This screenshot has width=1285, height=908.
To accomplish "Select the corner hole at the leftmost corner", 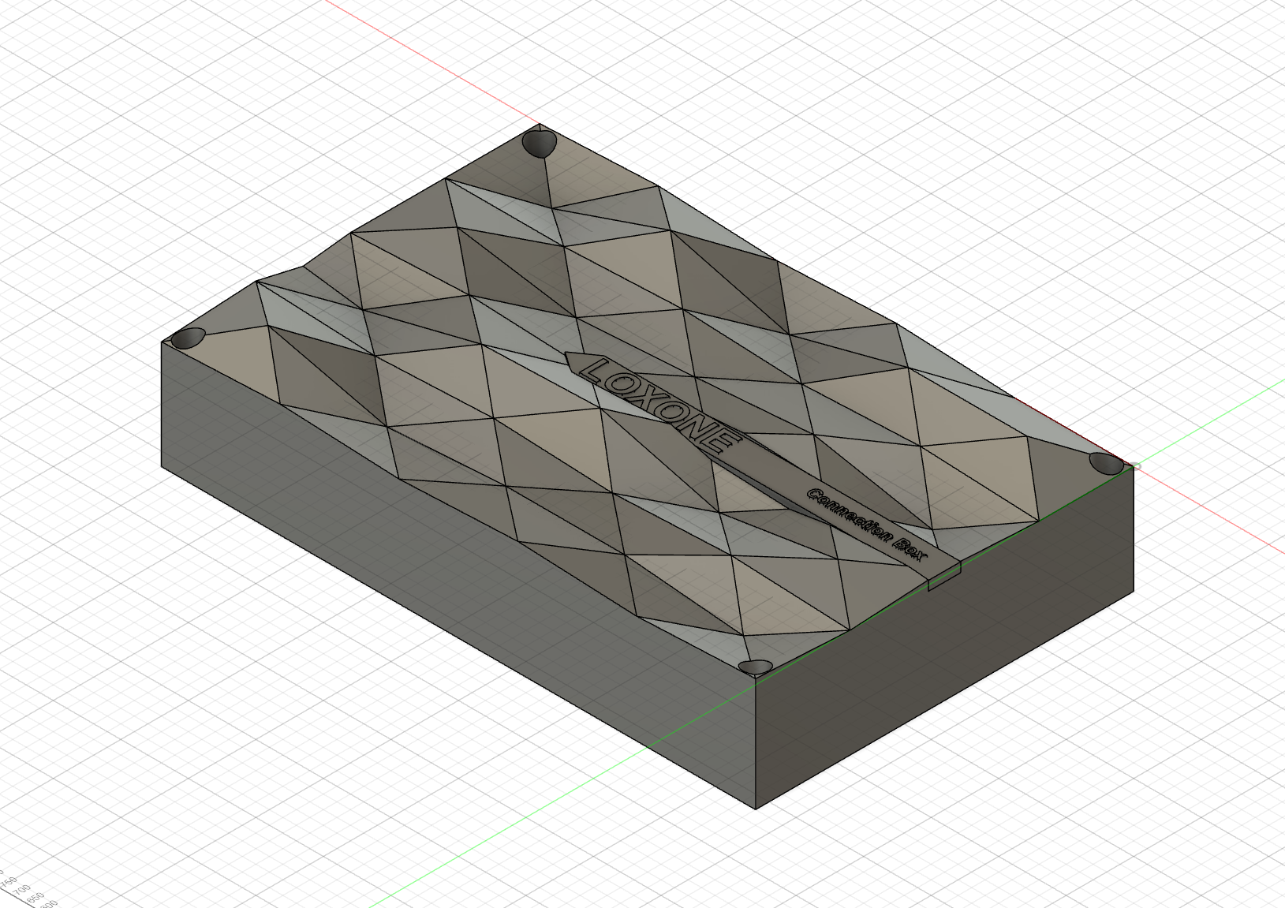I will click(x=189, y=338).
